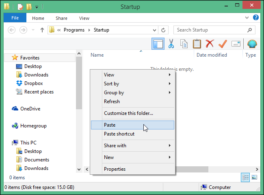This screenshot has height=195, width=264.
Task: Choose Paste shortcut from the context menu
Action: (x=119, y=134)
